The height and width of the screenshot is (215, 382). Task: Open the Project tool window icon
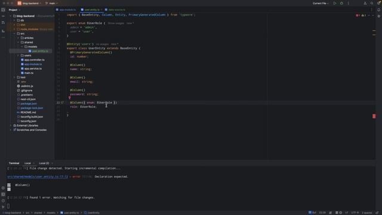(x=3, y=10)
